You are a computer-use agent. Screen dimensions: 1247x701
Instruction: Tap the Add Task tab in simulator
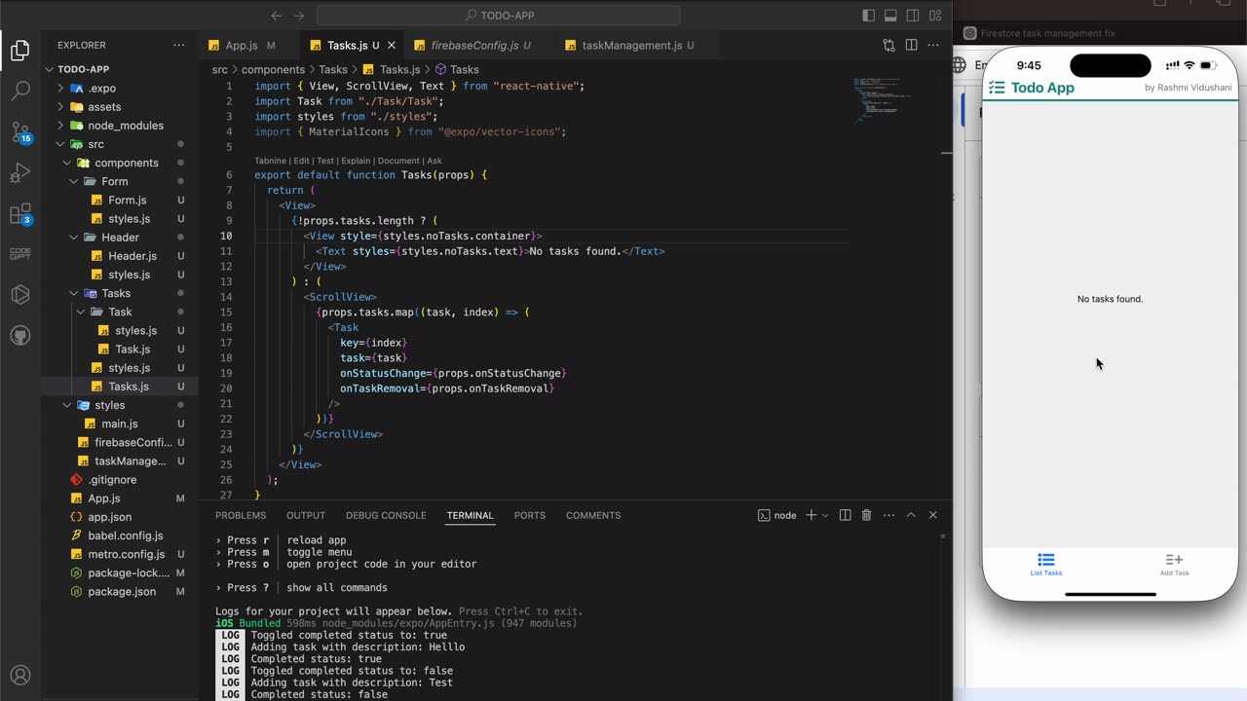(1174, 564)
